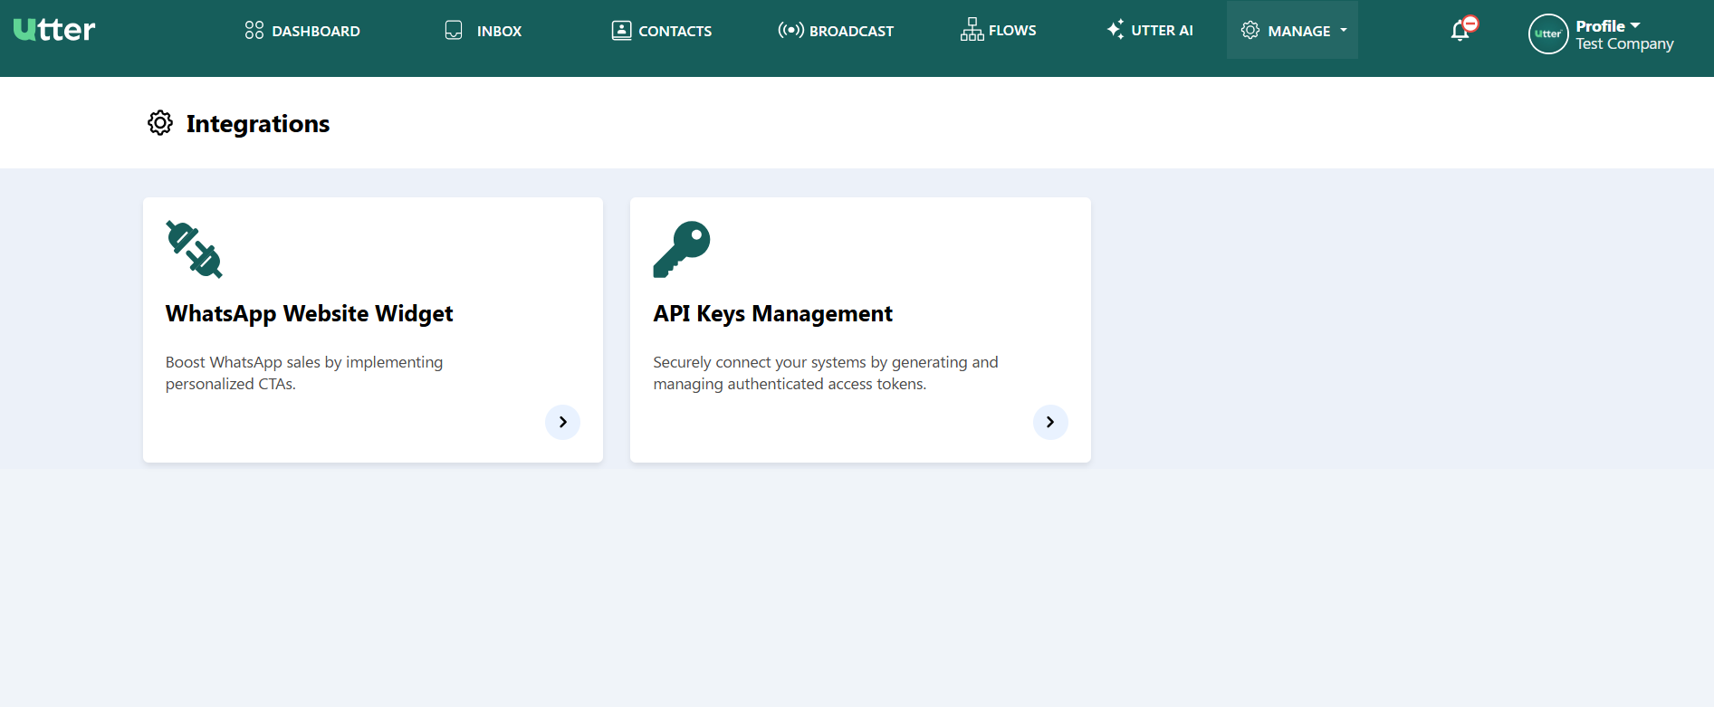Viewport: 1714px width, 707px height.
Task: Click the API Keys Management arrow button
Action: click(1050, 422)
